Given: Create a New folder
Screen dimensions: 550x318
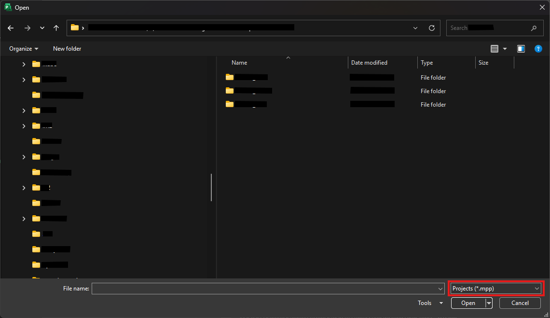Looking at the screenshot, I should coord(67,48).
